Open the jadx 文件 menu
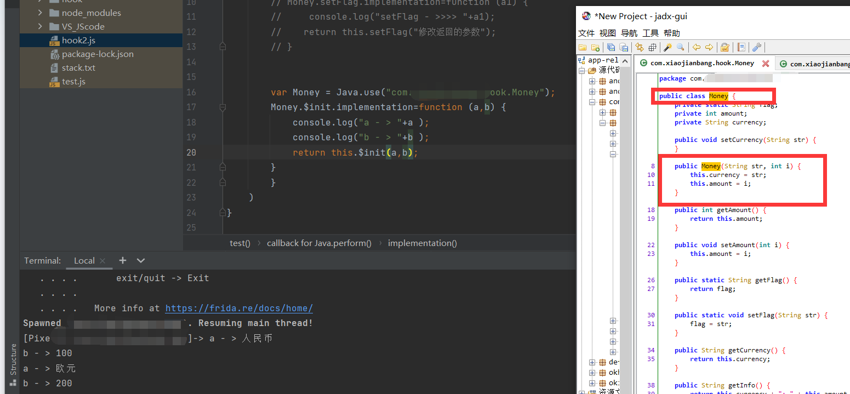The height and width of the screenshot is (394, 850). tap(586, 33)
